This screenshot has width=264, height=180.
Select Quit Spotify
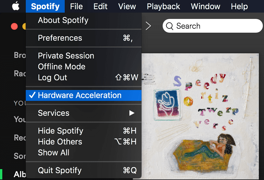click(60, 170)
